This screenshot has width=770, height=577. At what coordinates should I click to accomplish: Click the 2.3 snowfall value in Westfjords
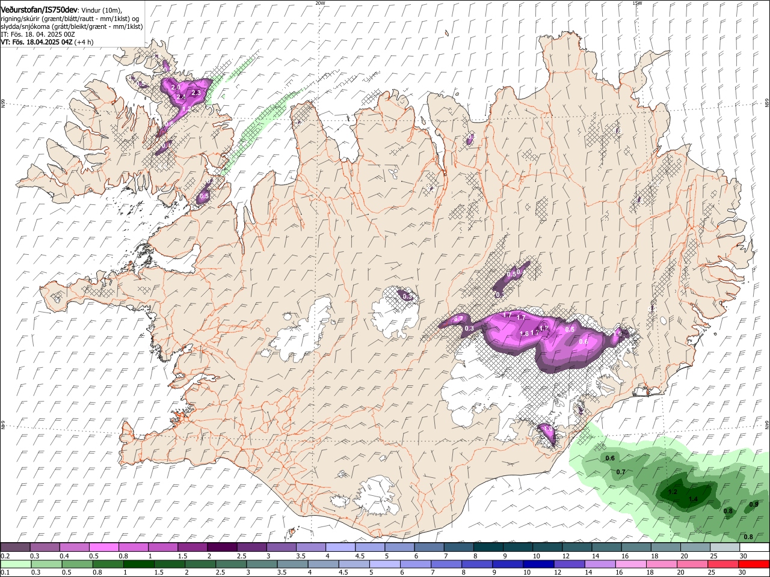coord(196,93)
